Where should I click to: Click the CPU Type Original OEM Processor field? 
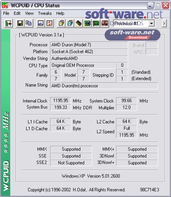83,65
